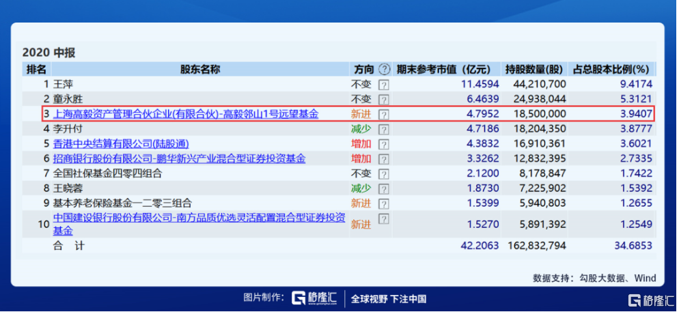Click 新进 direction in 高毅邻山 row
The height and width of the screenshot is (312, 679).
point(361,114)
